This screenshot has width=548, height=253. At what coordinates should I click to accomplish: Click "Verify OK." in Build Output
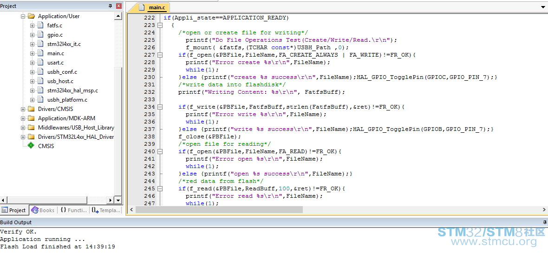pyautogui.click(x=18, y=232)
